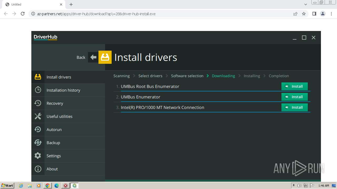This screenshot has width=337, height=189.
Task: Go to Scanning step
Action: coord(121,76)
